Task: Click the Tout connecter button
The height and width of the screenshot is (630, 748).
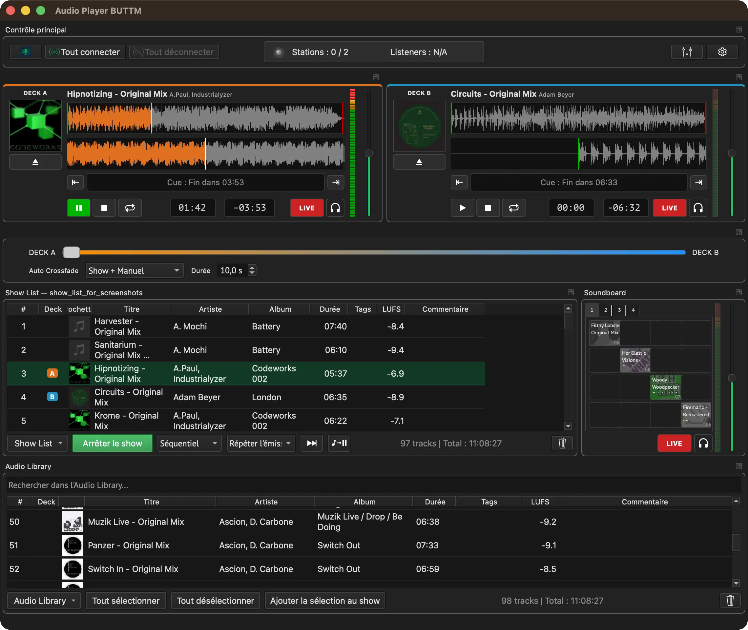Action: tap(85, 52)
